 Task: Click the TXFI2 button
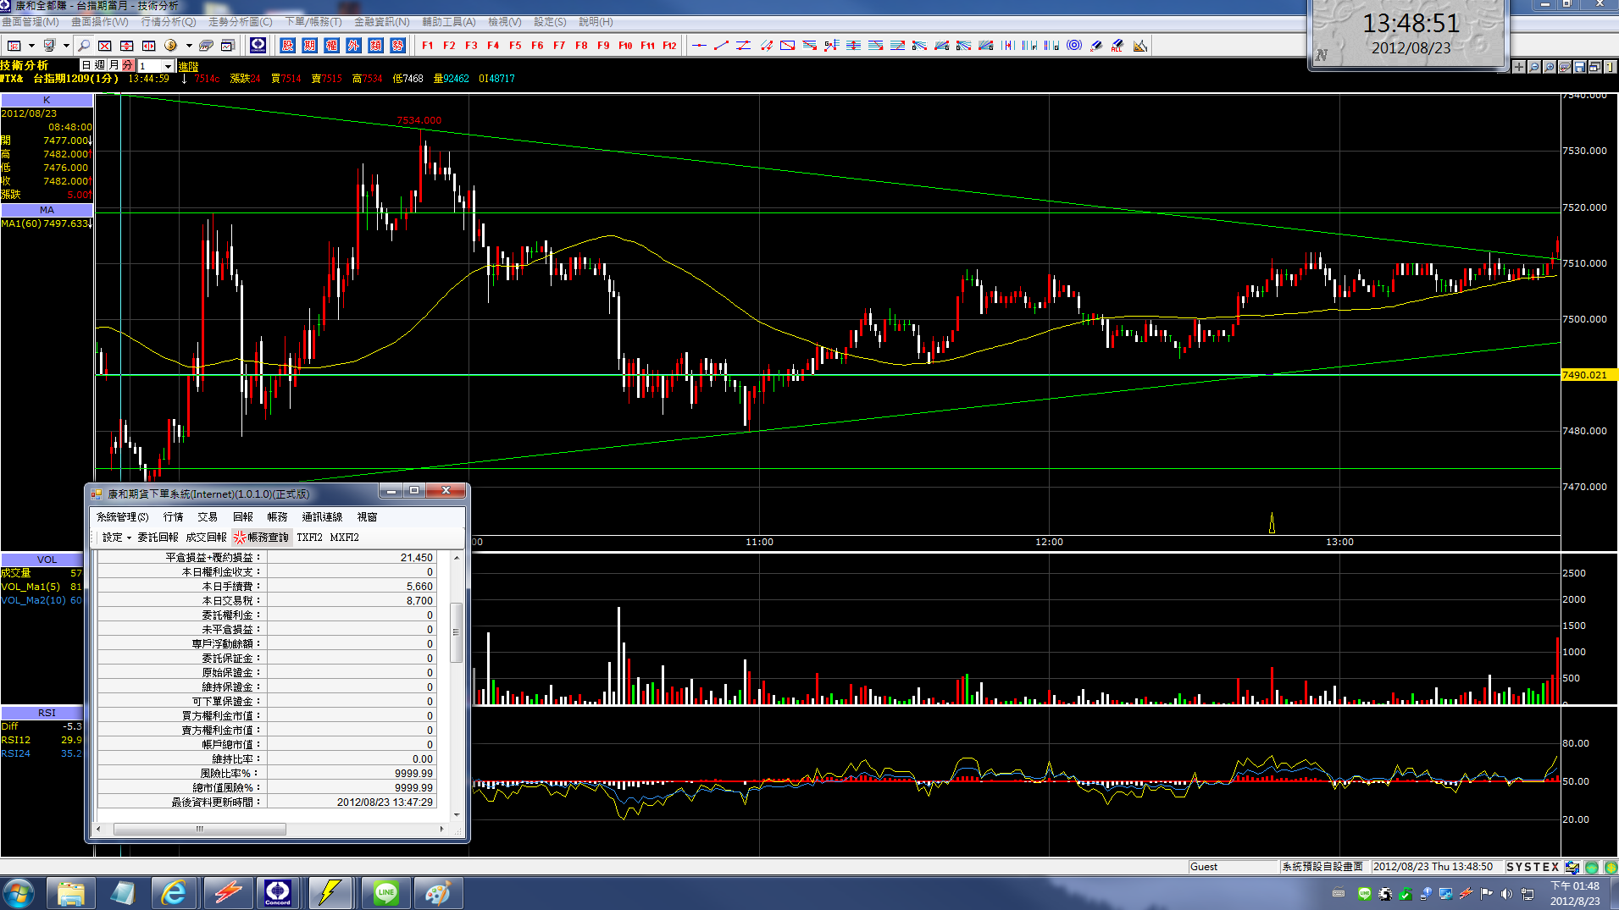tap(309, 538)
